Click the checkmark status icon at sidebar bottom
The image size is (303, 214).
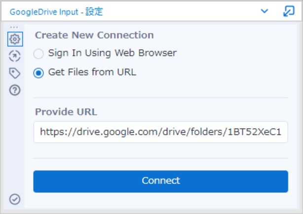coord(15,199)
